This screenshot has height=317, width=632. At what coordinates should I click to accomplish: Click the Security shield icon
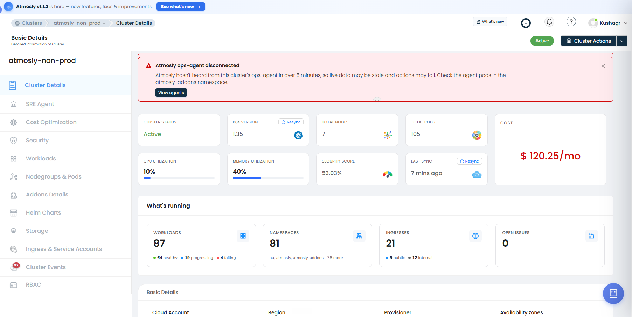[x=14, y=141]
